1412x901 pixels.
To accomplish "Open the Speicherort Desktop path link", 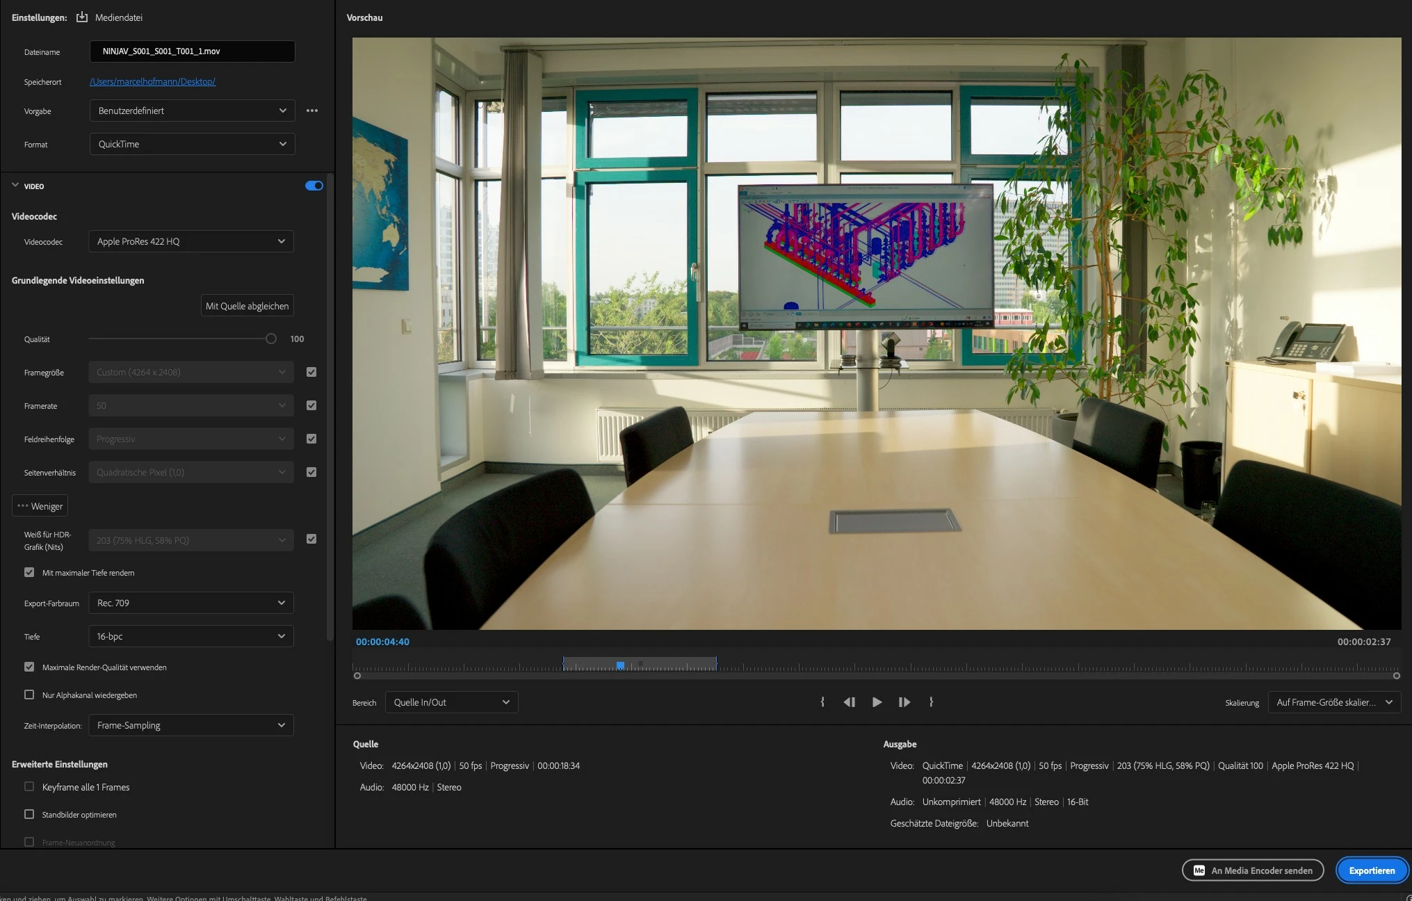I will (x=153, y=81).
